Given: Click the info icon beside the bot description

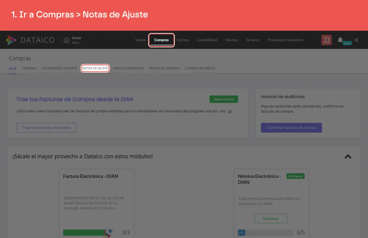Looking at the screenshot, I should (230, 112).
